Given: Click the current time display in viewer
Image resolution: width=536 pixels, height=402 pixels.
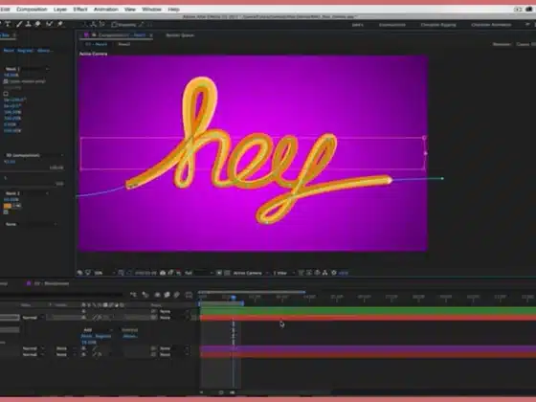Looking at the screenshot, I should [x=145, y=273].
